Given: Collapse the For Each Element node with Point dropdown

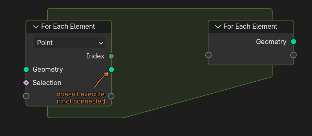Looking at the screenshot, I should [36, 27].
